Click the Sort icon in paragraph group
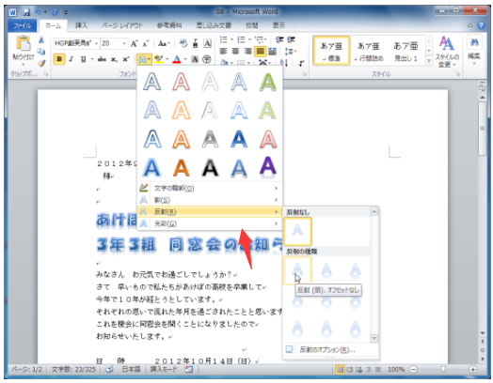The width and height of the screenshot is (493, 383). coord(284,63)
